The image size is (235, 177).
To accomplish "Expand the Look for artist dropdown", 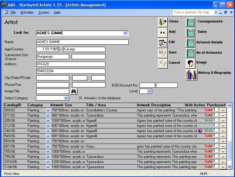I will click(x=125, y=33).
